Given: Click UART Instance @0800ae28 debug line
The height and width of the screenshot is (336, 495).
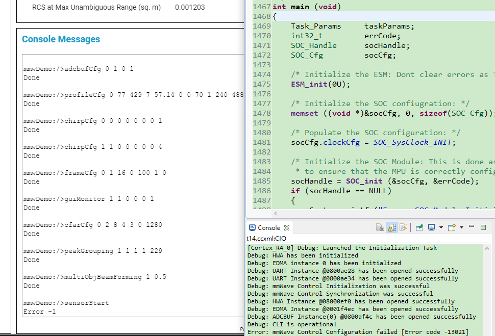Looking at the screenshot, I should [x=353, y=271].
